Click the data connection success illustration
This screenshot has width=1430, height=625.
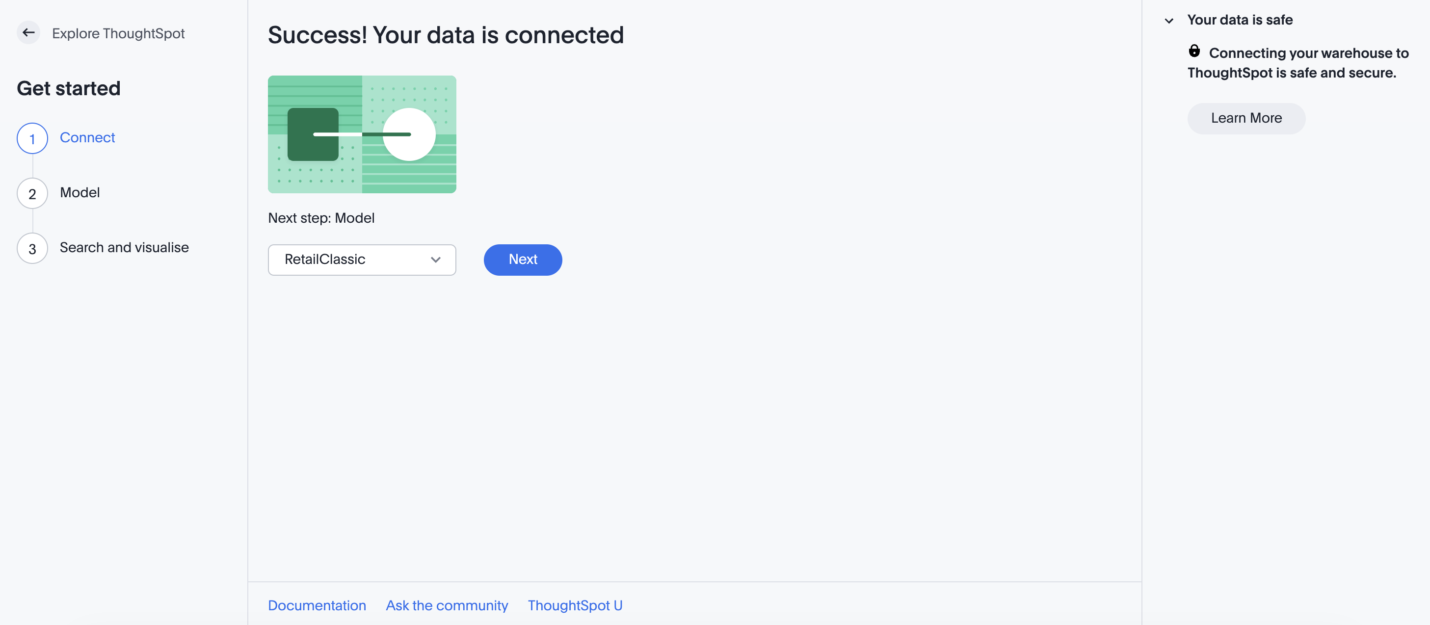pyautogui.click(x=361, y=134)
